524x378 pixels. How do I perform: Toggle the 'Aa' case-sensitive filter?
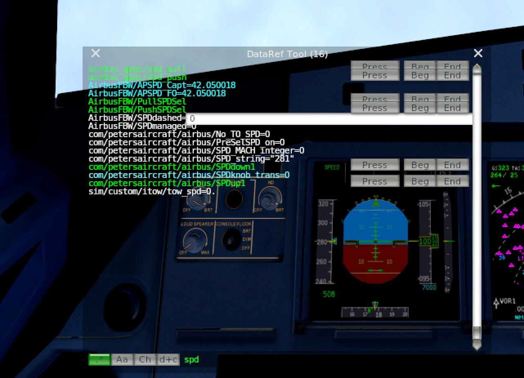[x=122, y=359]
